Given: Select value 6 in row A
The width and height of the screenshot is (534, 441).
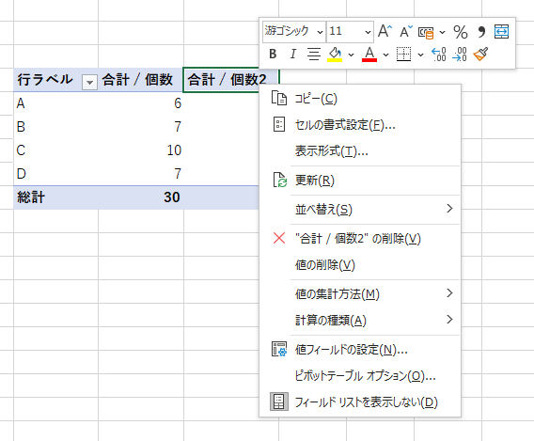Looking at the screenshot, I should pyautogui.click(x=141, y=103).
